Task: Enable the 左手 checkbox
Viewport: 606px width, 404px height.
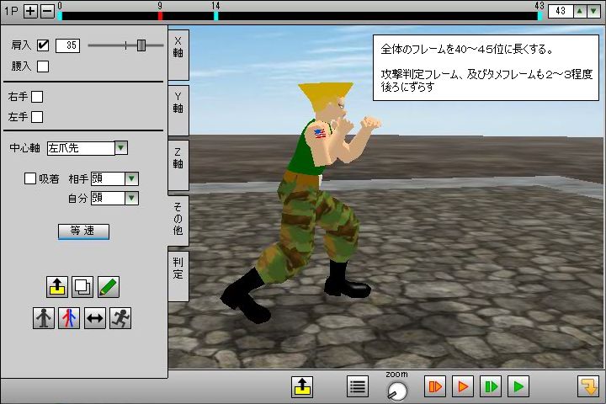Action: coord(37,117)
